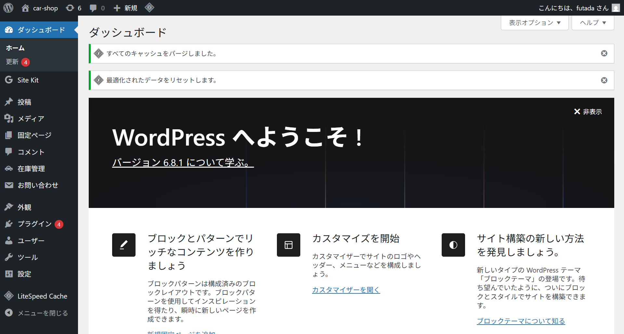Viewport: 624px width, 334px height.
Task: Click カスタマイザーを開く link
Action: pyautogui.click(x=346, y=290)
